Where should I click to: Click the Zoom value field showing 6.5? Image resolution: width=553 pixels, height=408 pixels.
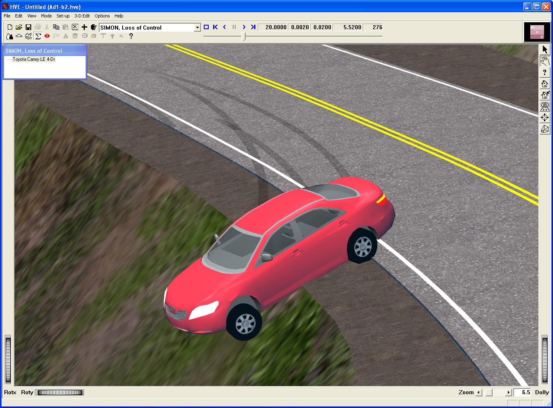click(523, 392)
